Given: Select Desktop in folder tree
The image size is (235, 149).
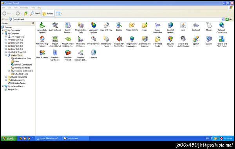Looking at the screenshot, I should pos(8,27).
